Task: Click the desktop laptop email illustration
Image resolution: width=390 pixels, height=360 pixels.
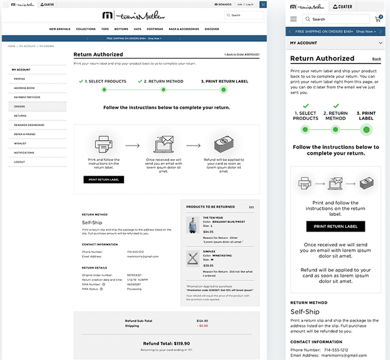Action: [164, 144]
